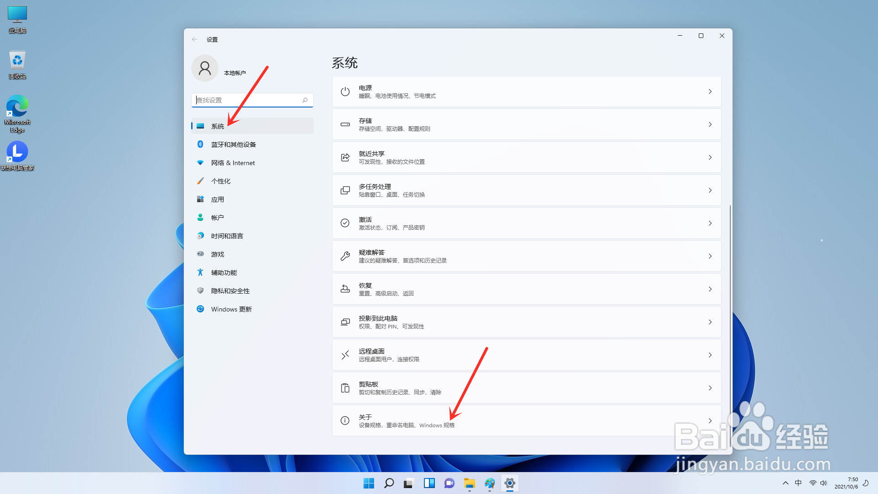The image size is (878, 494).
Task: Open taskbar Search
Action: pyautogui.click(x=389, y=483)
